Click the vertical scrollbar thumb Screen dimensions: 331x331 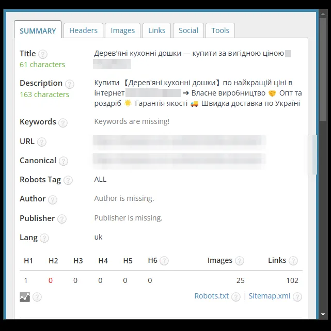[323, 70]
